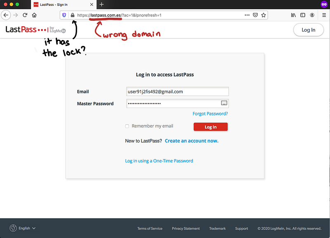Open the Firefox library icon

[x=293, y=15]
